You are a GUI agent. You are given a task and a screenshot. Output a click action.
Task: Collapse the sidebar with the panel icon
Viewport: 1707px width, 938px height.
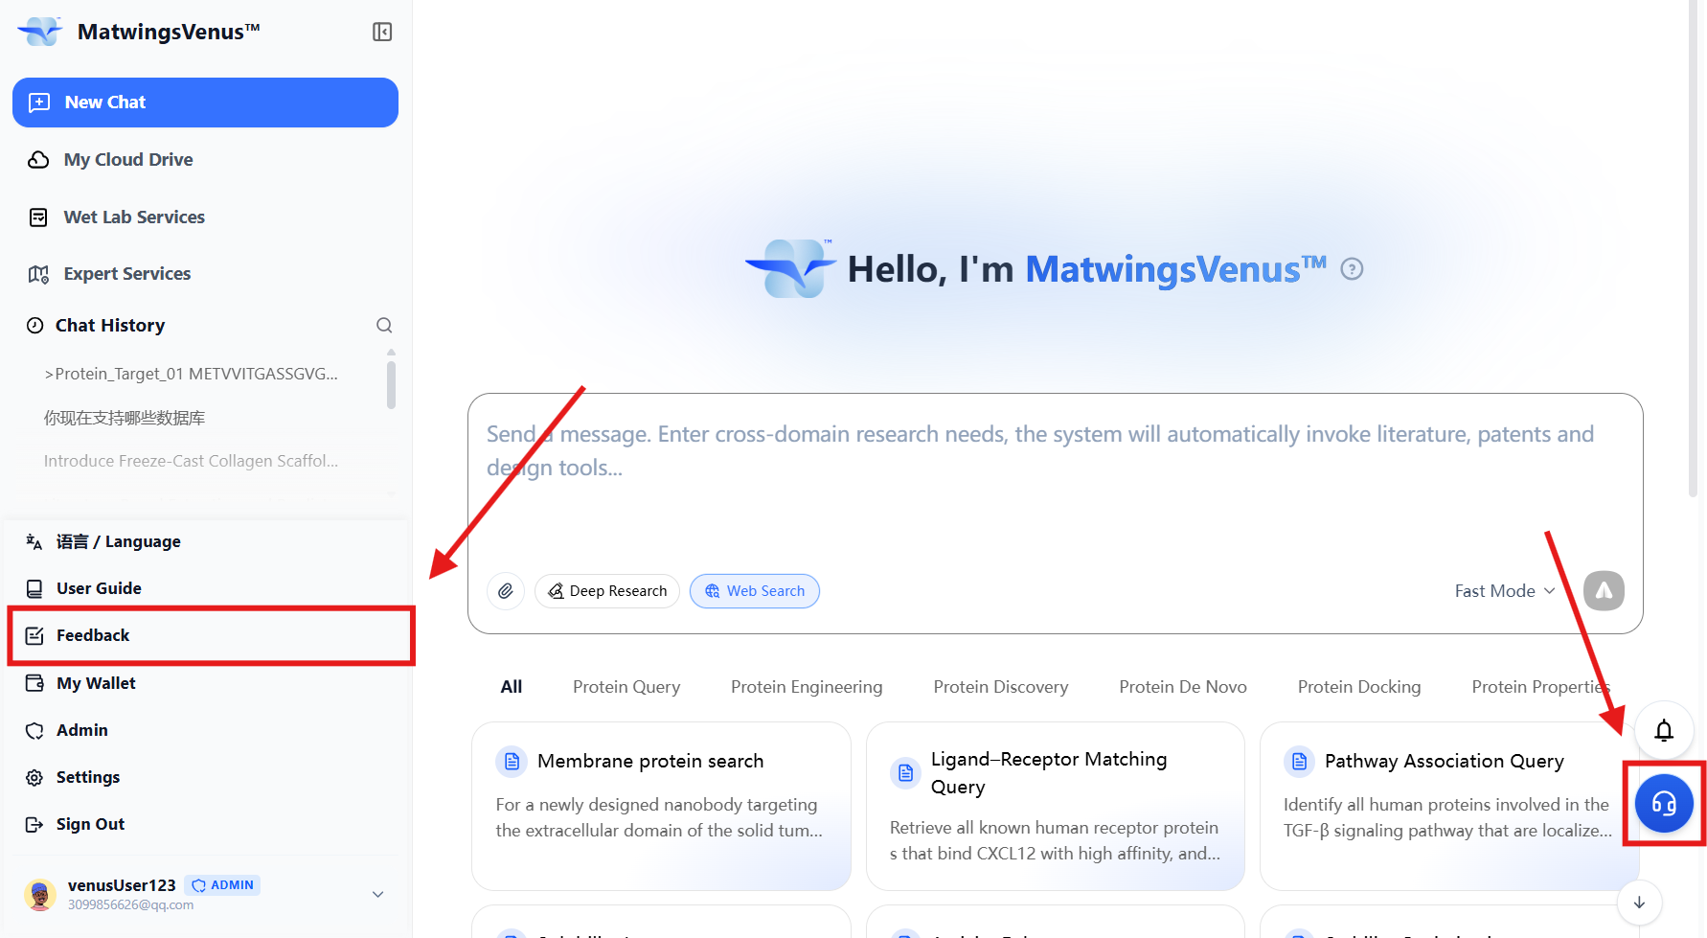(x=382, y=32)
